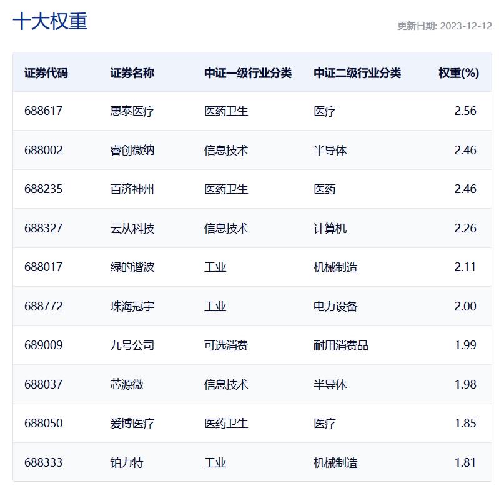Select security name 睿创微纳
This screenshot has height=486, width=499.
[x=132, y=150]
